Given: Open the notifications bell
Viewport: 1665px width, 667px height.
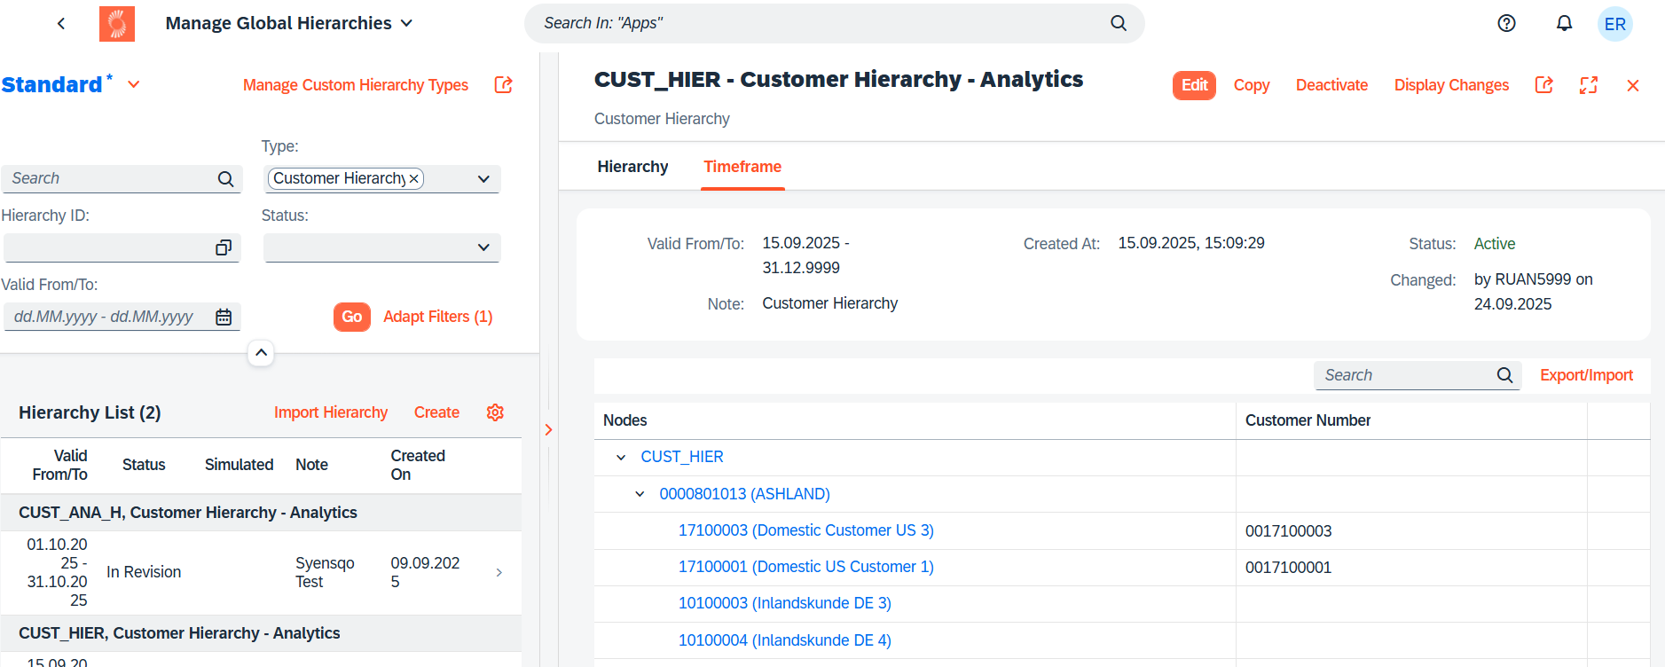Looking at the screenshot, I should click(1564, 24).
